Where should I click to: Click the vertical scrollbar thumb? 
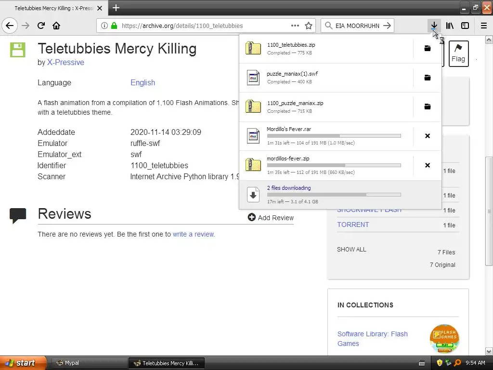[489, 211]
